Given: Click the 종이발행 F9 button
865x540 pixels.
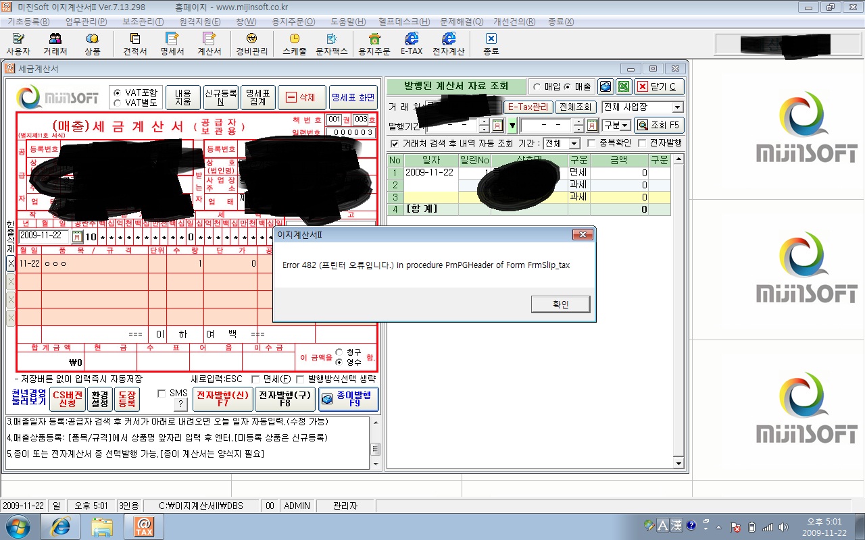Looking at the screenshot, I should click(349, 399).
